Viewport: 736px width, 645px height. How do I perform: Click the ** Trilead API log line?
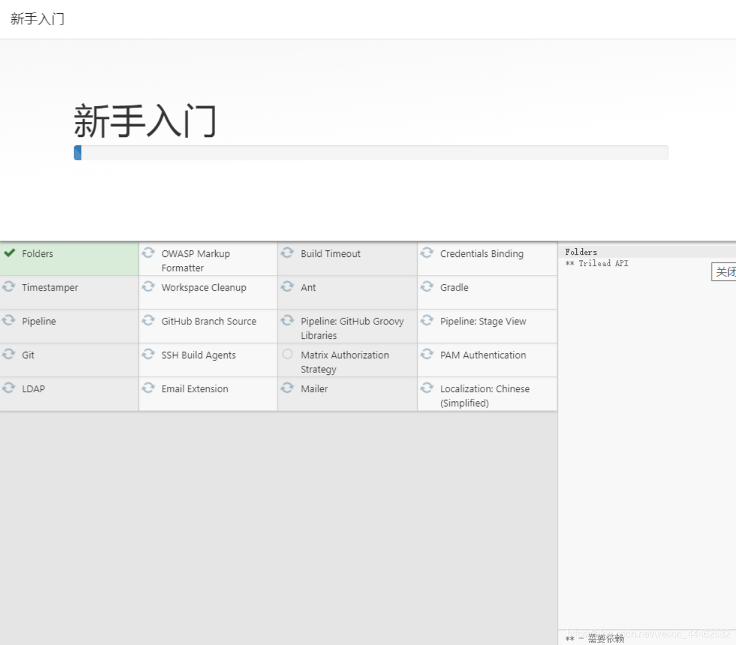(x=597, y=263)
